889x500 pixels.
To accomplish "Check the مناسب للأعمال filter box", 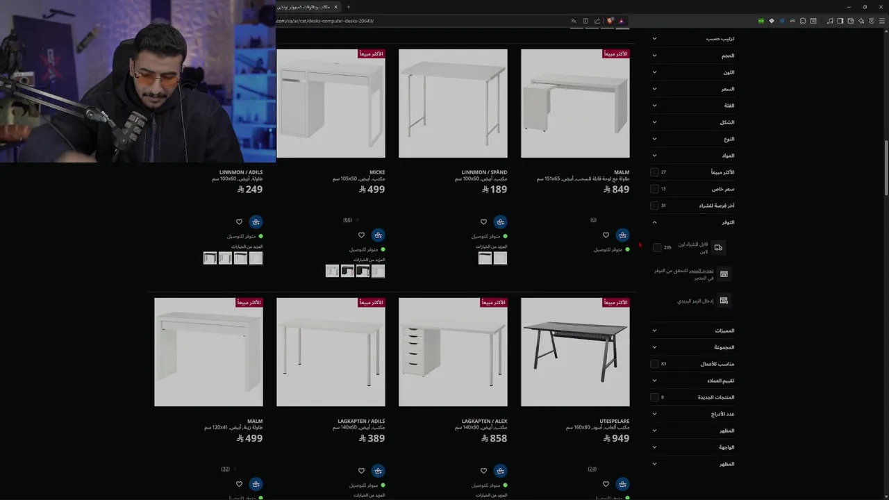I will tap(654, 364).
